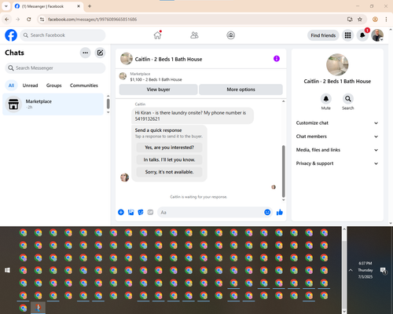Expand Chat members section
The width and height of the screenshot is (393, 314).
337,137
